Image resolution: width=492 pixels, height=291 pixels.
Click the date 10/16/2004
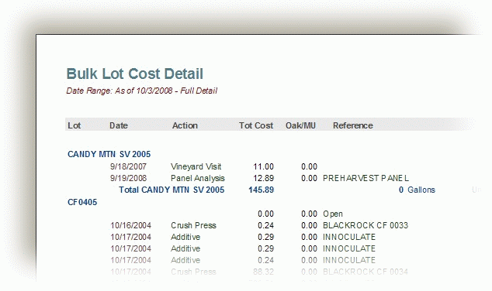tap(131, 225)
